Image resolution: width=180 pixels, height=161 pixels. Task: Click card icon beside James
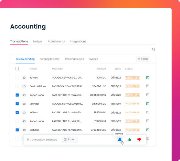[24, 78]
